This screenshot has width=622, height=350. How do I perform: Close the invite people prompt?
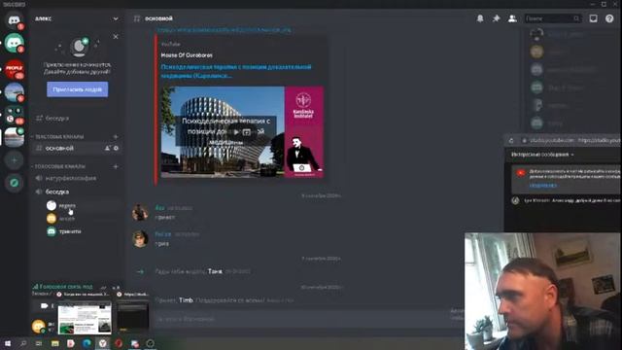[116, 37]
